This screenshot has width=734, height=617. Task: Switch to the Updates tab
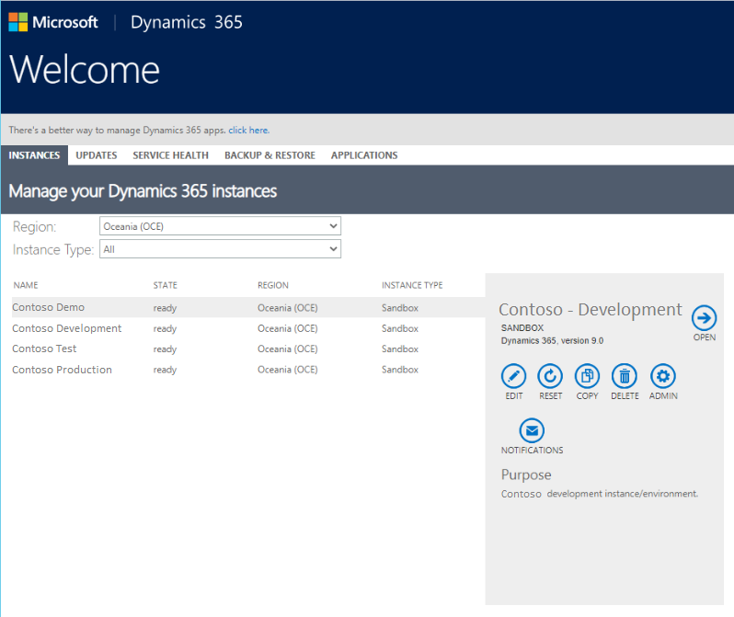[97, 155]
